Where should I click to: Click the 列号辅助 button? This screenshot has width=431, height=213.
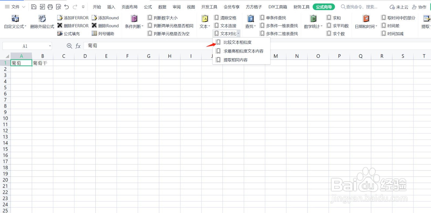click(x=103, y=34)
